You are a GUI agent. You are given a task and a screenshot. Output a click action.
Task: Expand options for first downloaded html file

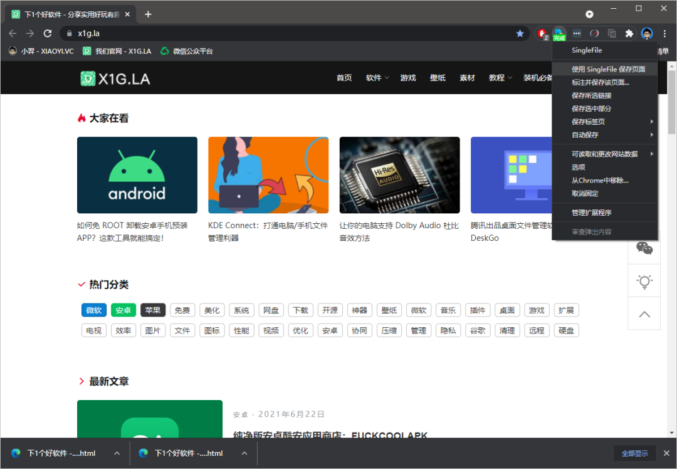[x=117, y=453]
